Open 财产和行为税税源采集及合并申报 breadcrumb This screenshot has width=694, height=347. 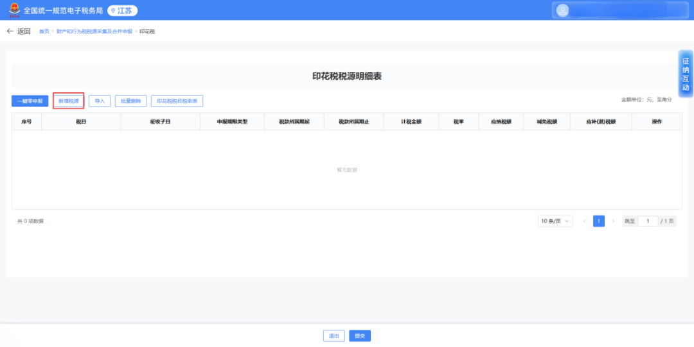[x=94, y=31]
